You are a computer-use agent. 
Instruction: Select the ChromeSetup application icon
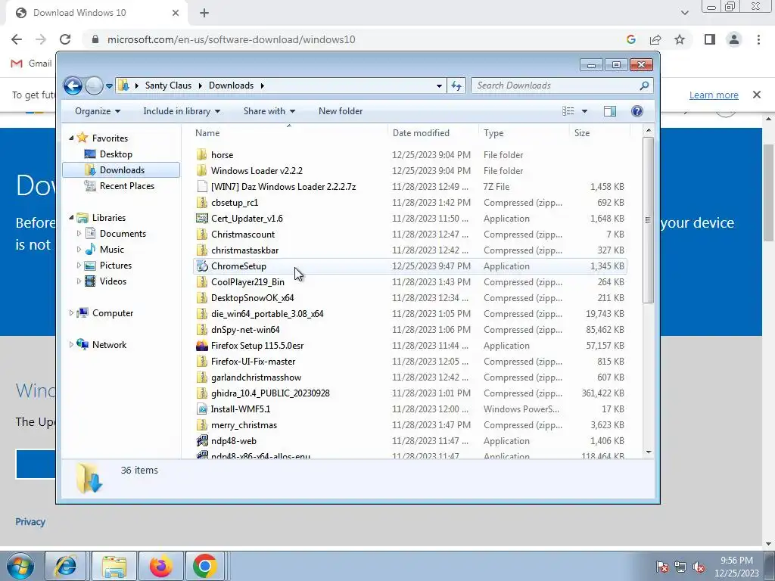201,266
